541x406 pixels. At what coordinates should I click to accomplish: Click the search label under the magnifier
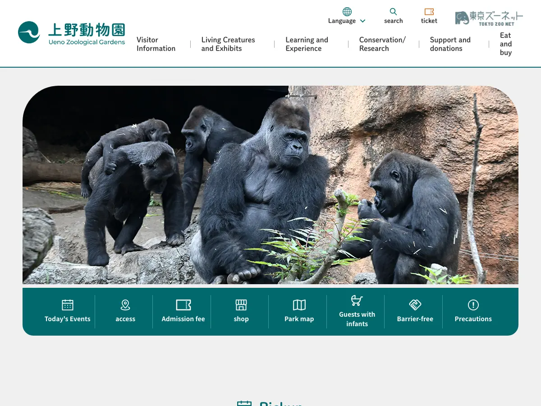pyautogui.click(x=394, y=21)
